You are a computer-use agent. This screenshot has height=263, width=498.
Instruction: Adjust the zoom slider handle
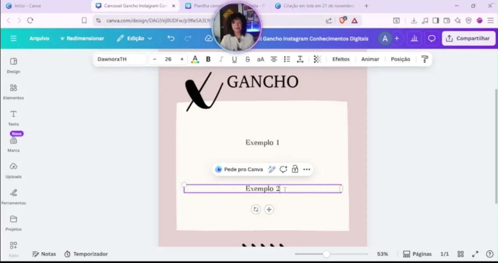[326, 254]
